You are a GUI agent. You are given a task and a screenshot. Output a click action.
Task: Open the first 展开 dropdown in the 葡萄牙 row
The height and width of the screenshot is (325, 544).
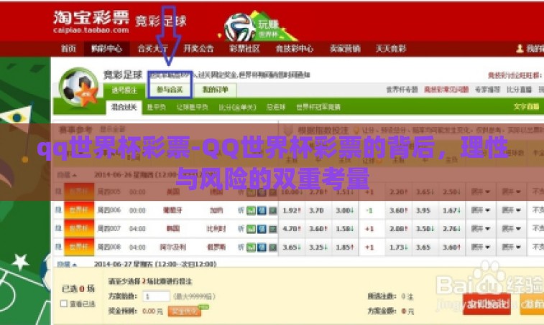click(480, 210)
